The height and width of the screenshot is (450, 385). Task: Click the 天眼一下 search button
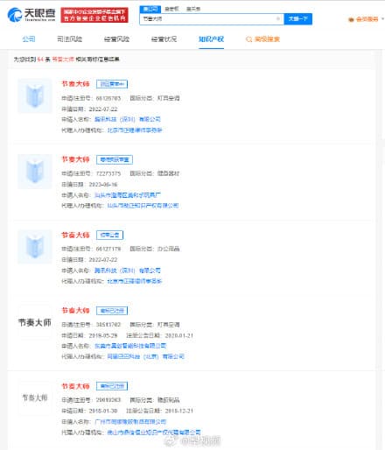tap(297, 19)
